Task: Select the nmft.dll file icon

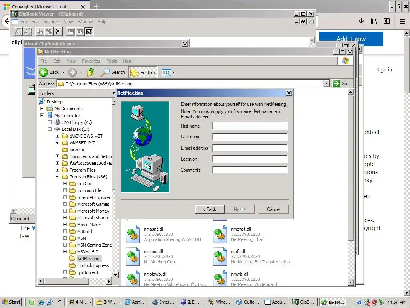Action: point(220,256)
